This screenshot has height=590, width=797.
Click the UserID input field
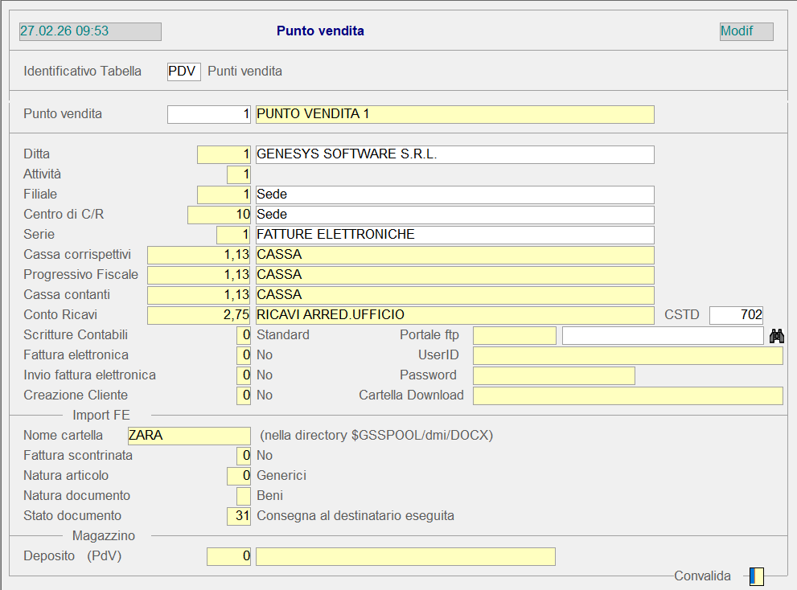click(x=627, y=356)
